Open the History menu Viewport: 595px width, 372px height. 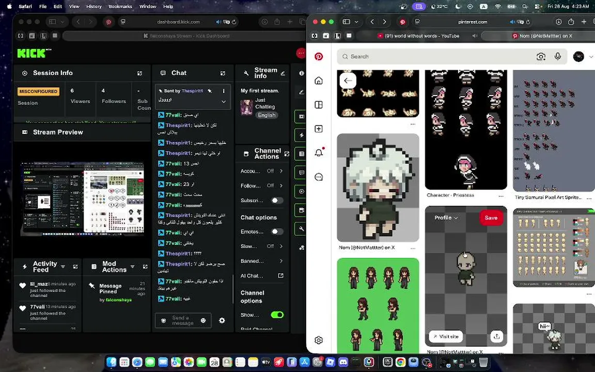pyautogui.click(x=93, y=6)
